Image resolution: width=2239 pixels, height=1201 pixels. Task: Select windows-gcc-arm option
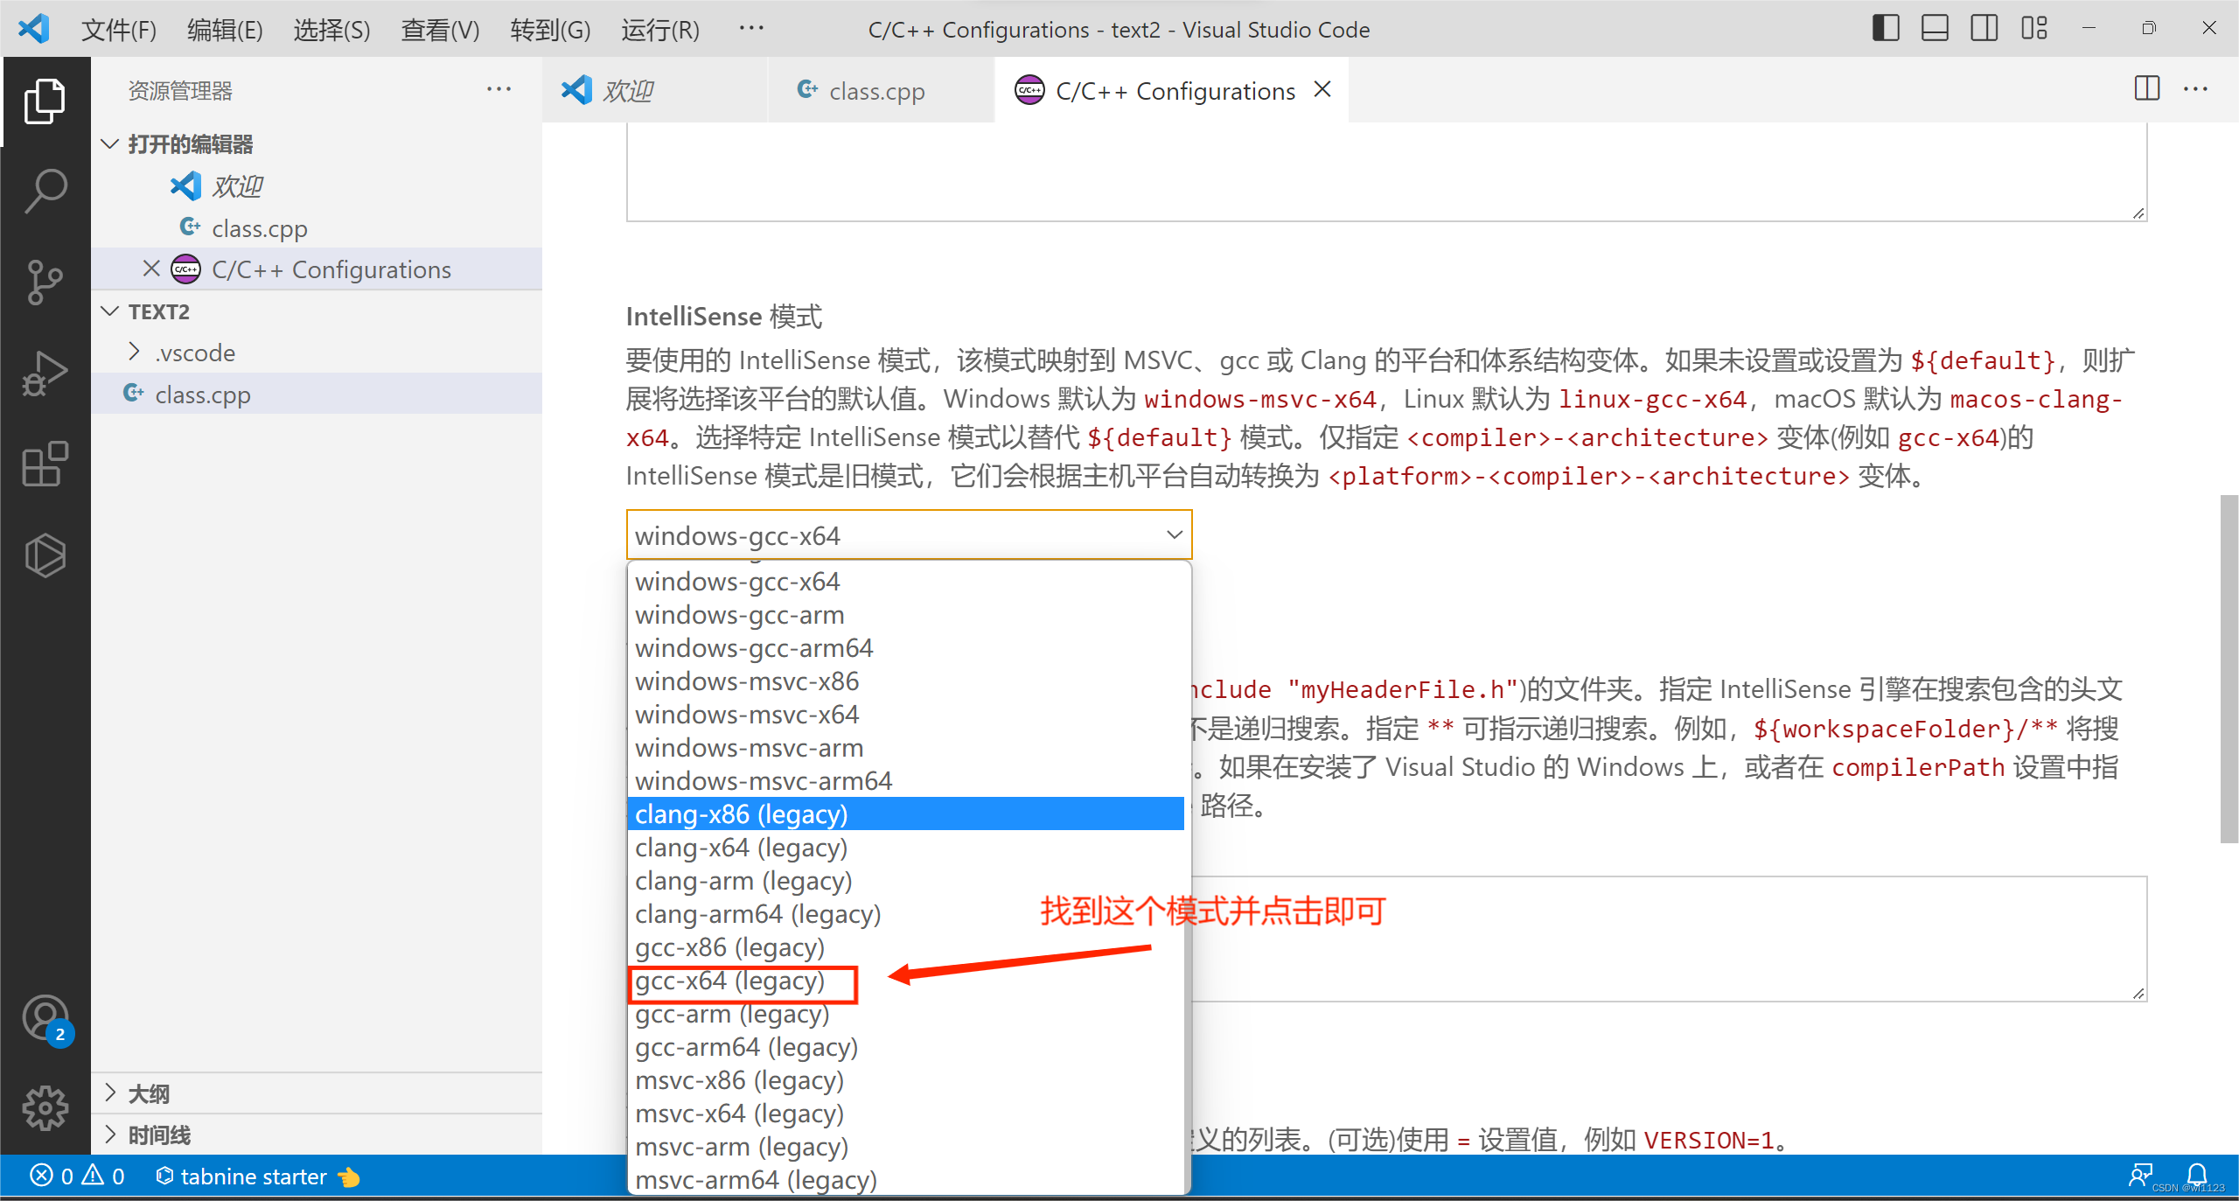(906, 614)
